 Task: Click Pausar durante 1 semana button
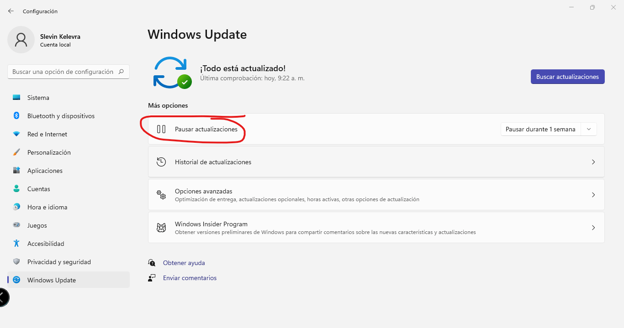coord(541,129)
